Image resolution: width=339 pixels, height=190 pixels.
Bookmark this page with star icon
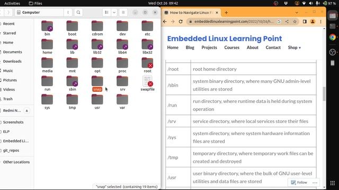(x=295, y=22)
